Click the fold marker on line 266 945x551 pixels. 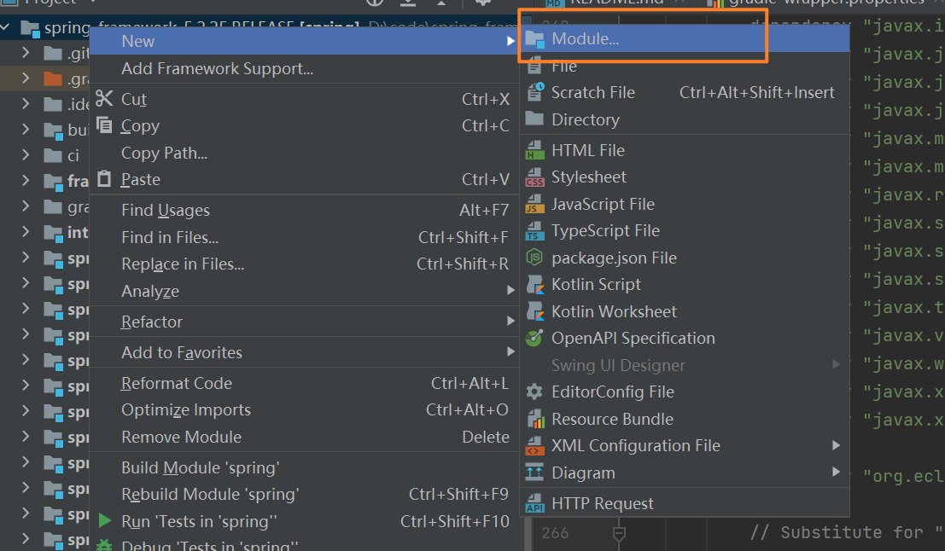(x=618, y=533)
